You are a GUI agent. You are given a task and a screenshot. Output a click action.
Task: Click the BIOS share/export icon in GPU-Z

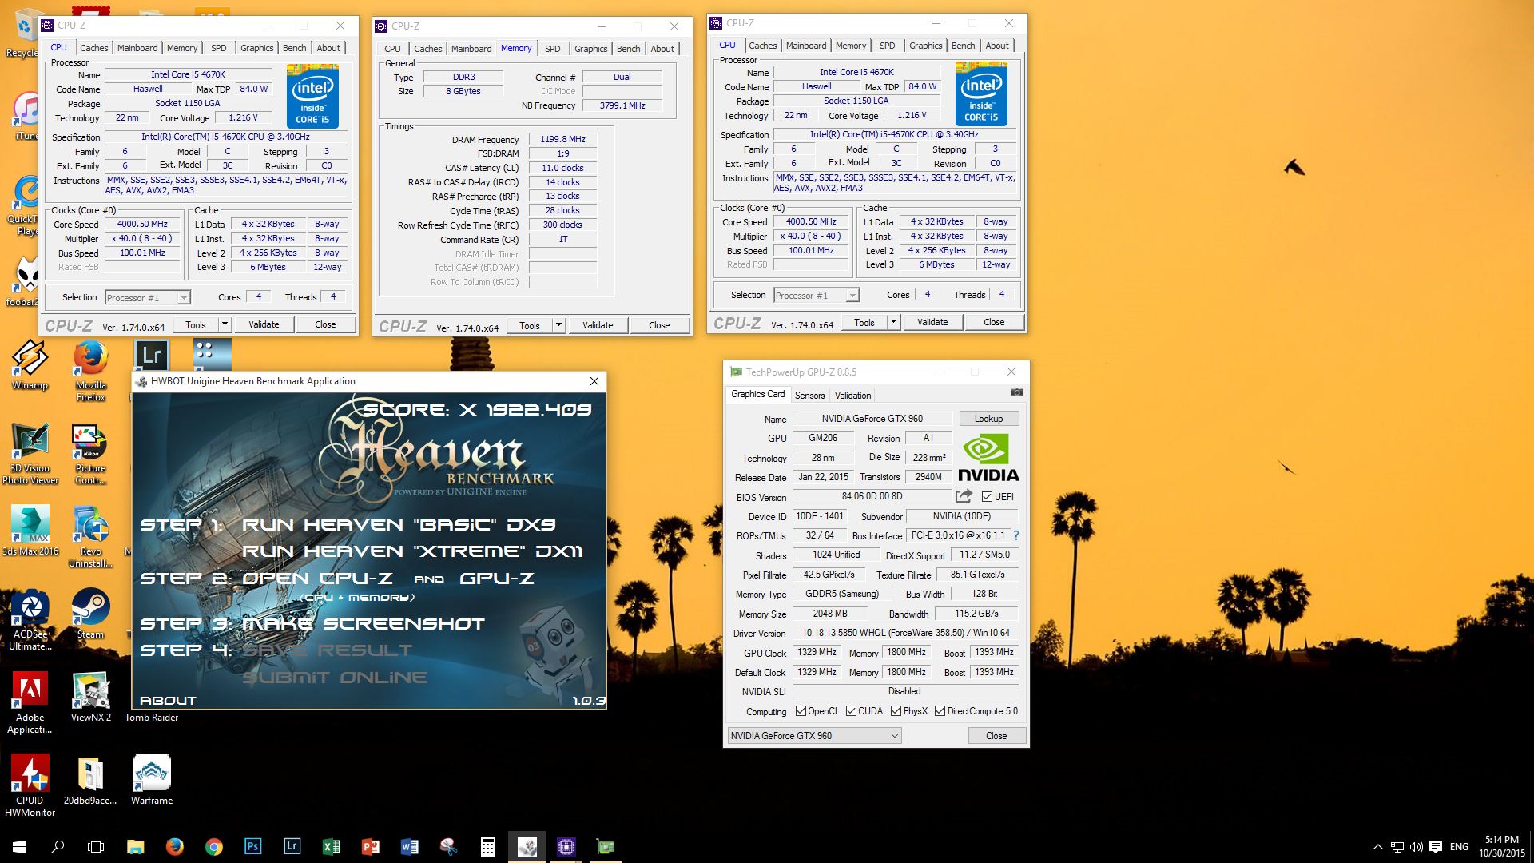pyautogui.click(x=964, y=496)
